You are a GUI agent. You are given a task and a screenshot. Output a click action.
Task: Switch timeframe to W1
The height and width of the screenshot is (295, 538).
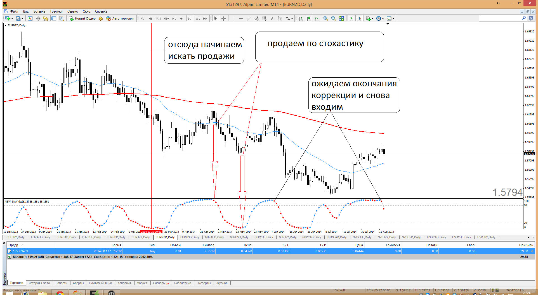[198, 18]
